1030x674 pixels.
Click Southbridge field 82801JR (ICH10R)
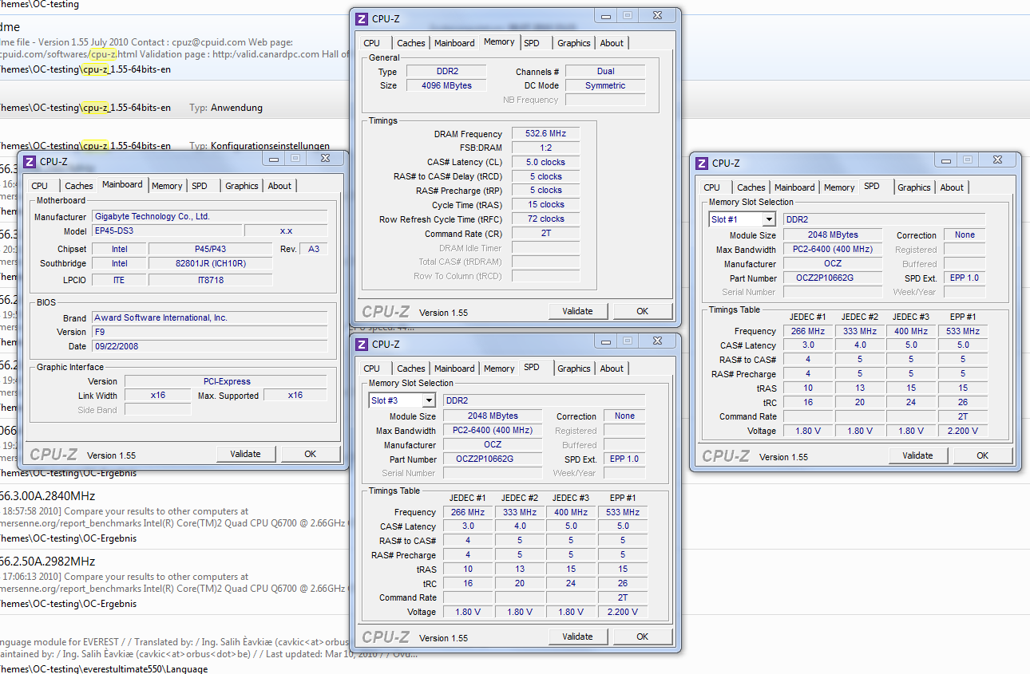(211, 263)
